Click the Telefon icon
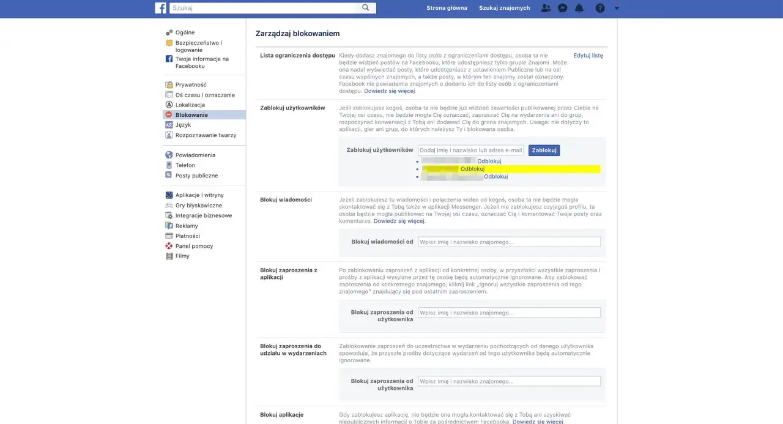 tap(169, 165)
